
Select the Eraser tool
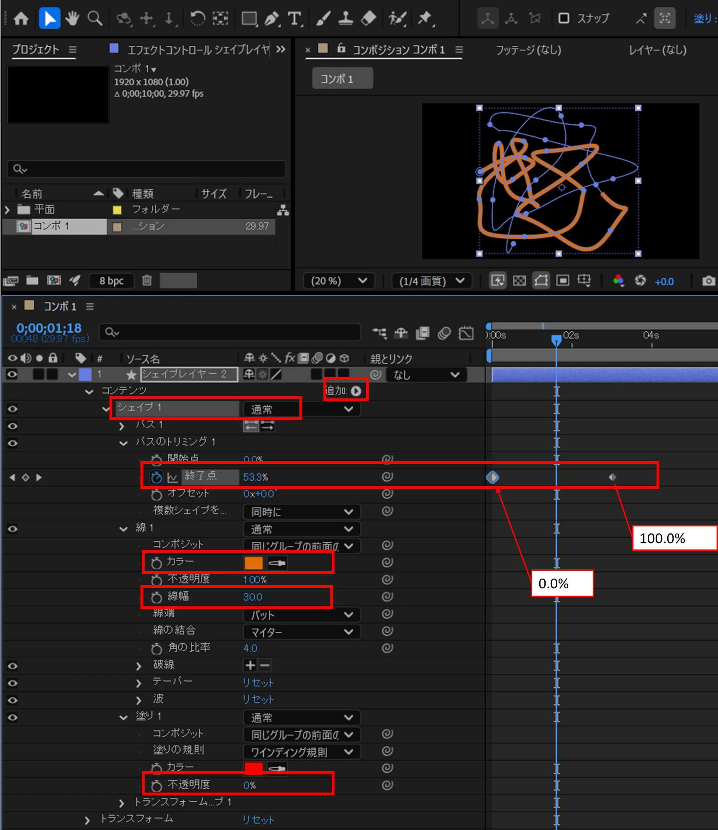point(368,18)
